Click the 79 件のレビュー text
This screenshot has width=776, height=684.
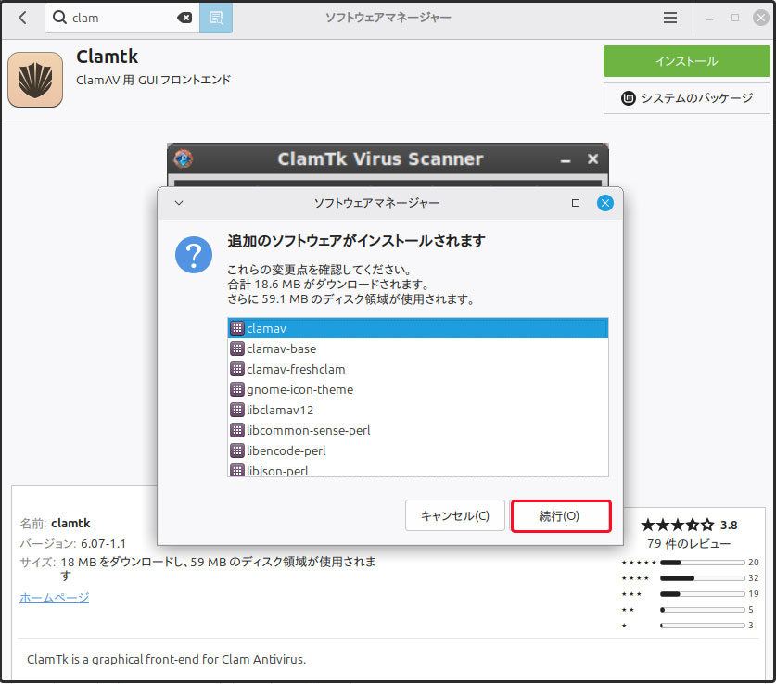689,544
